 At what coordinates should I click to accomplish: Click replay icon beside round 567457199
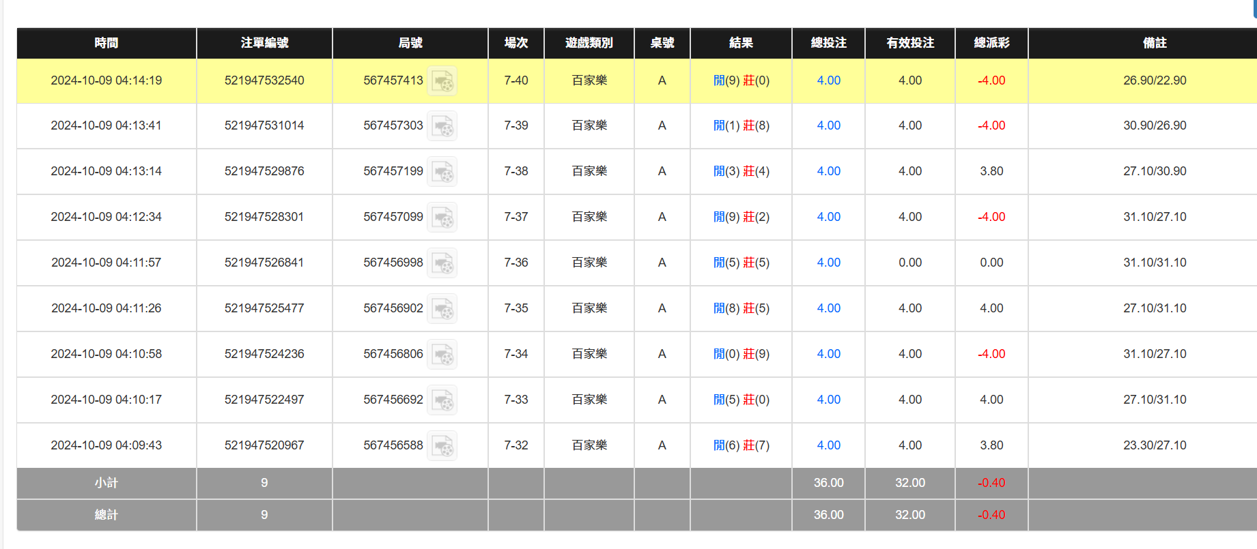pos(442,172)
